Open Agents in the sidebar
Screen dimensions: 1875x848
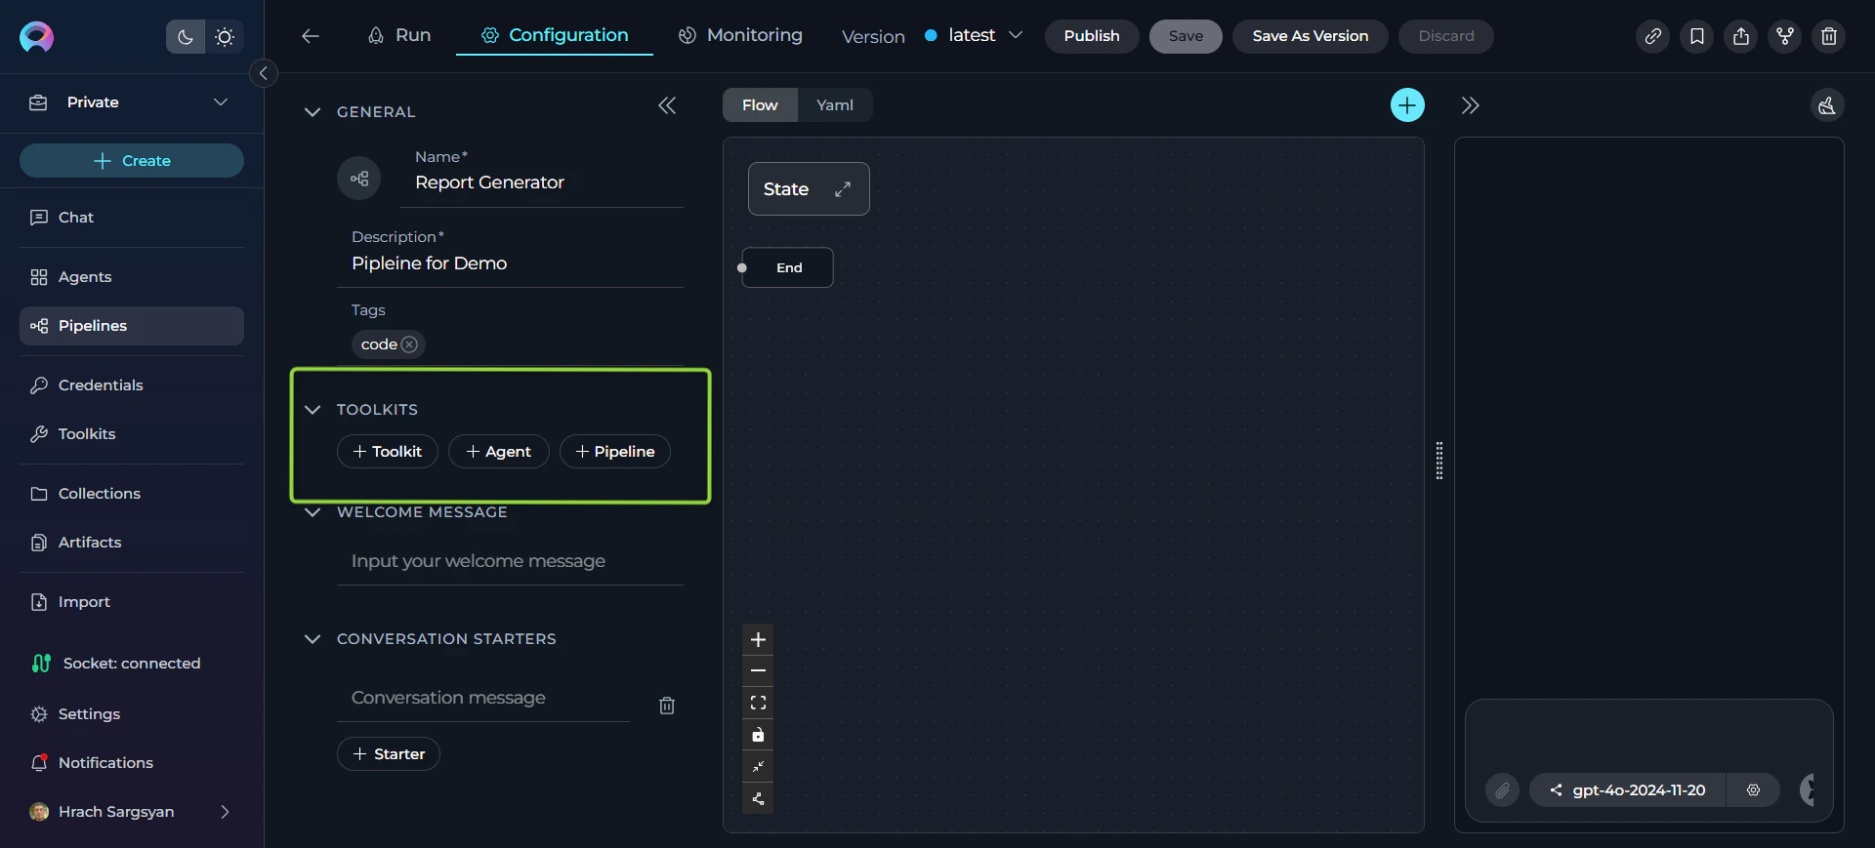pyautogui.click(x=132, y=277)
